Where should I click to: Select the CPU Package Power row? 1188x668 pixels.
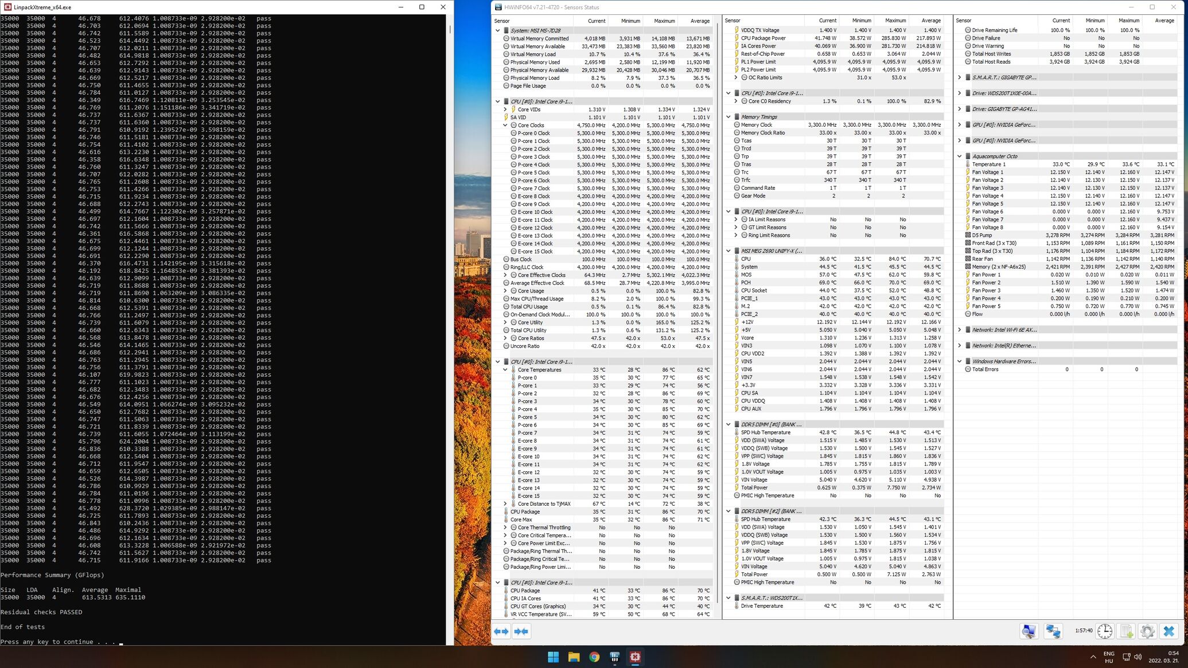click(833, 38)
